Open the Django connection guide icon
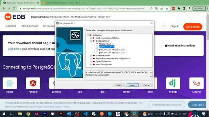This screenshot has height=117, width=209. point(173,83)
